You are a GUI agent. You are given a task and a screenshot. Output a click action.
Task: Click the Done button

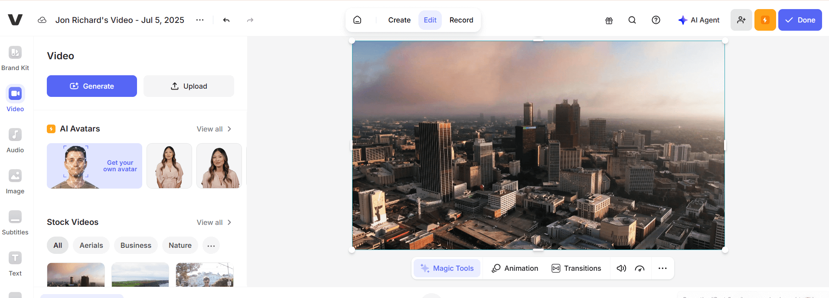(800, 20)
